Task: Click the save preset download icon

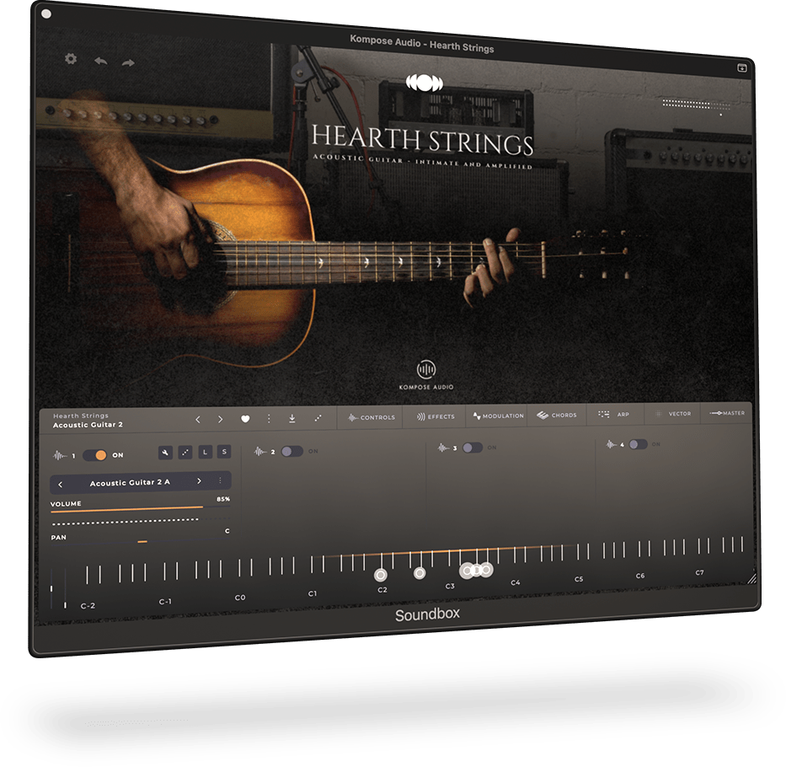Action: pyautogui.click(x=291, y=418)
